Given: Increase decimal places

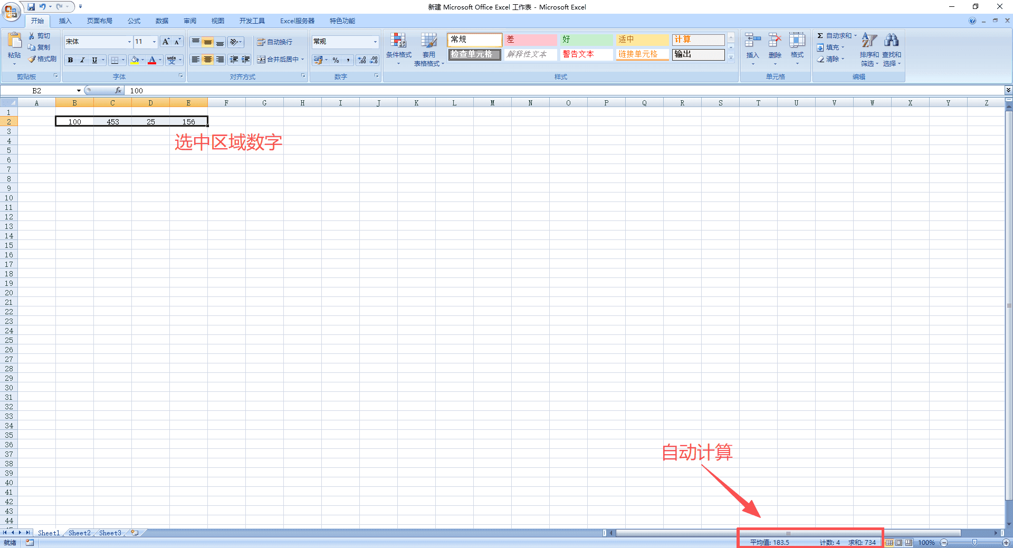Looking at the screenshot, I should pos(361,60).
